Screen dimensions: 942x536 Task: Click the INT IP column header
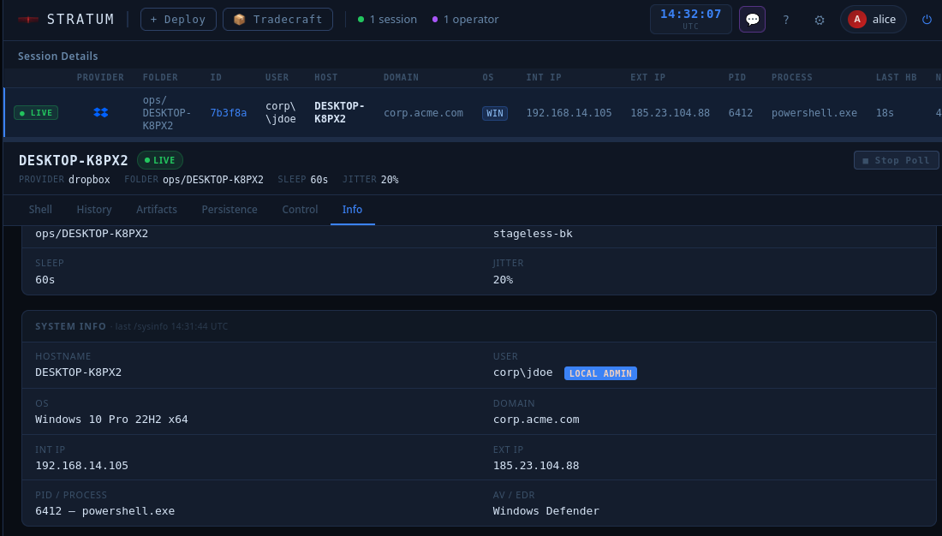[x=544, y=78]
